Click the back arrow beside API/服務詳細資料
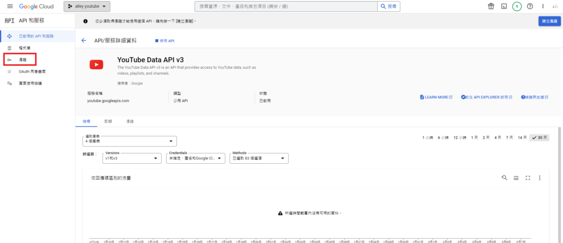The height and width of the screenshot is (243, 563). coord(84,41)
